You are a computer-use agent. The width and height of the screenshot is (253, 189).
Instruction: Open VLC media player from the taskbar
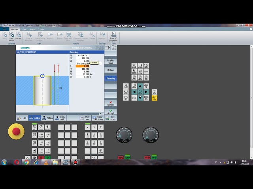pos(46,162)
